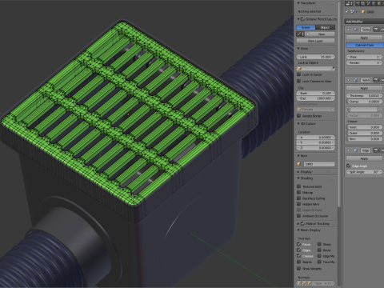The width and height of the screenshot is (384, 288).
Task: Enable Textured Solid shading checkbox
Action: (299, 186)
